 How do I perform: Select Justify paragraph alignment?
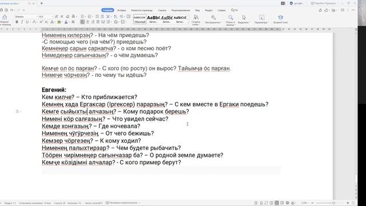click(x=98, y=22)
